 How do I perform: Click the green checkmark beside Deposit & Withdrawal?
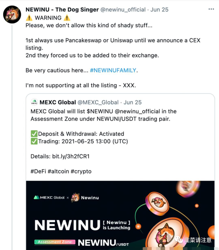[x=34, y=134]
